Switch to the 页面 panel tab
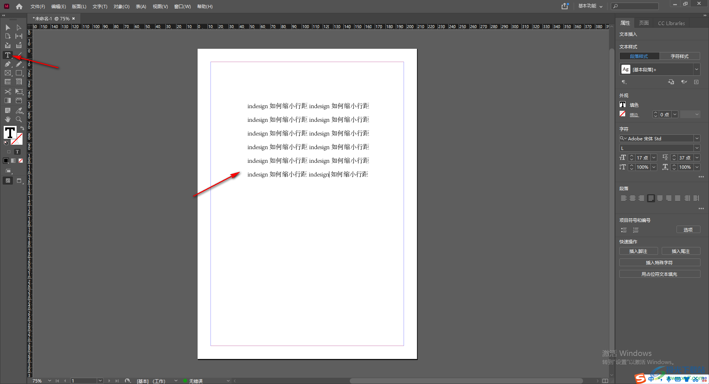Screen dimensions: 709x384 [x=644, y=23]
